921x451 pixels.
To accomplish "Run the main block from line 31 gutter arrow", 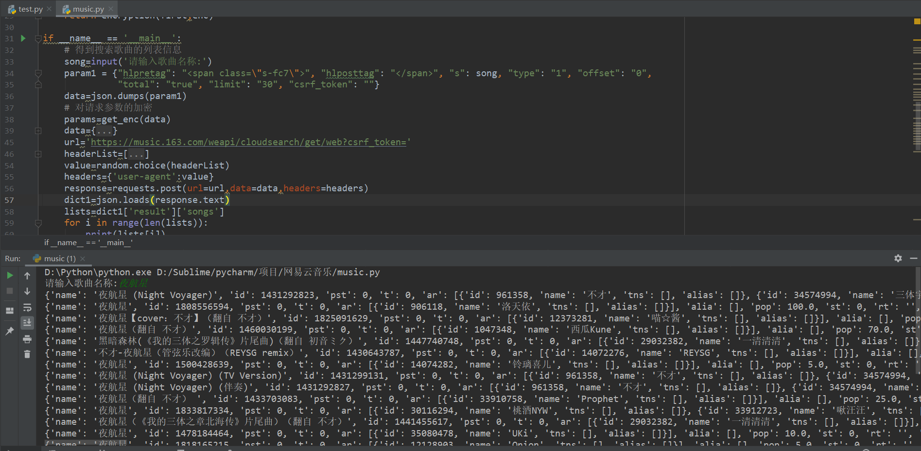I will 23,38.
